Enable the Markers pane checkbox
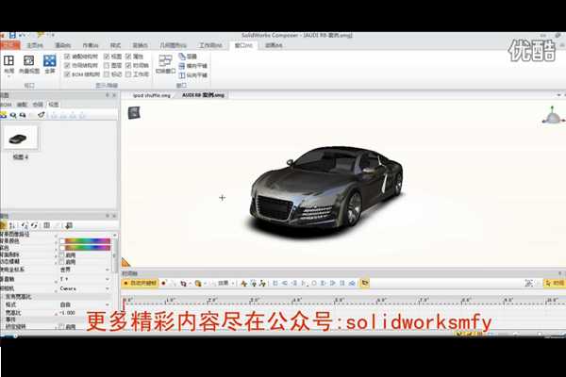The width and height of the screenshot is (566, 377). coord(107,74)
